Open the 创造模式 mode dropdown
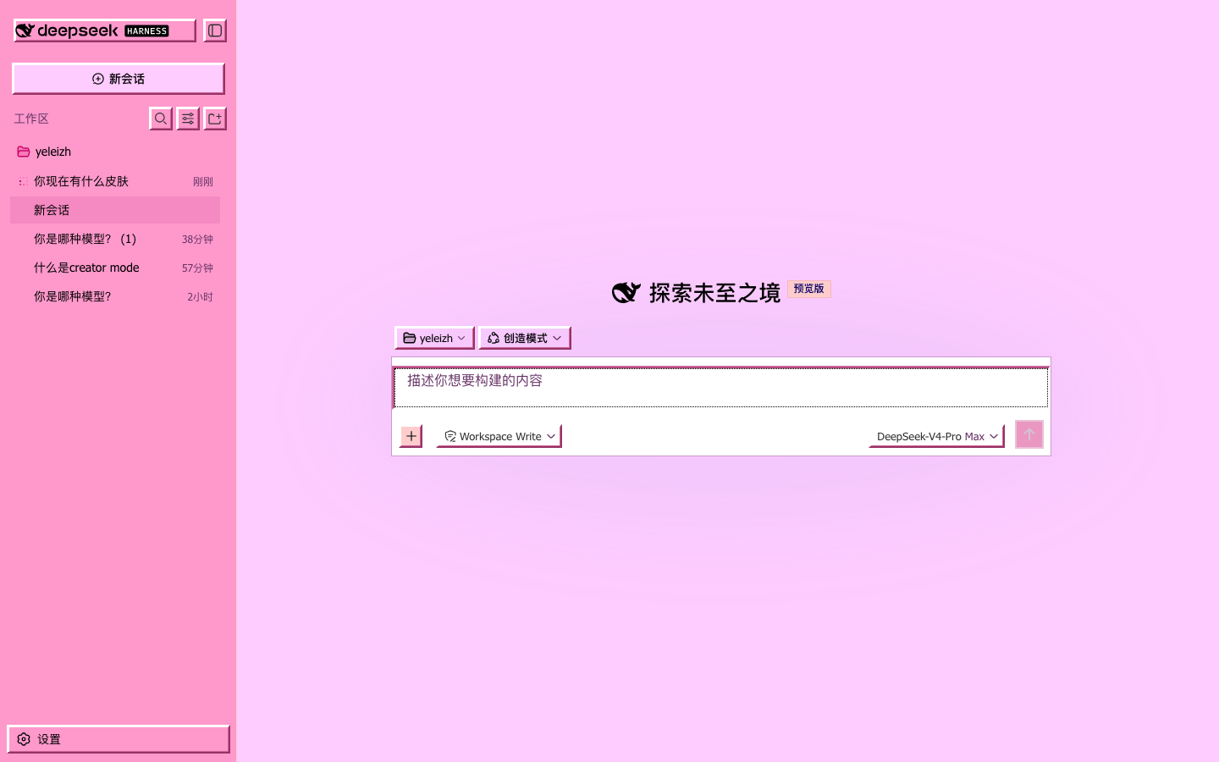This screenshot has width=1219, height=762. 525,338
